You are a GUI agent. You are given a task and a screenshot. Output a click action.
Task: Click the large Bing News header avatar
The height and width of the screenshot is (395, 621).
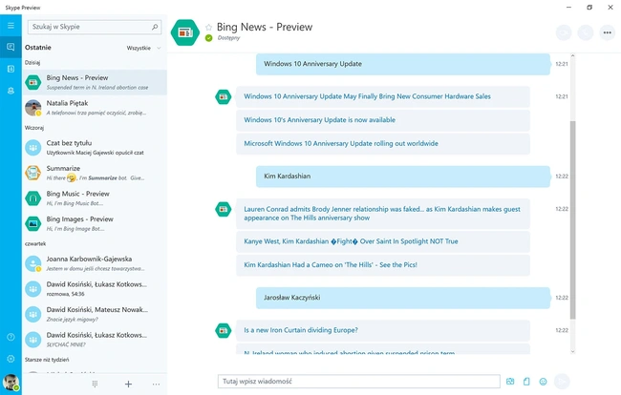(185, 32)
